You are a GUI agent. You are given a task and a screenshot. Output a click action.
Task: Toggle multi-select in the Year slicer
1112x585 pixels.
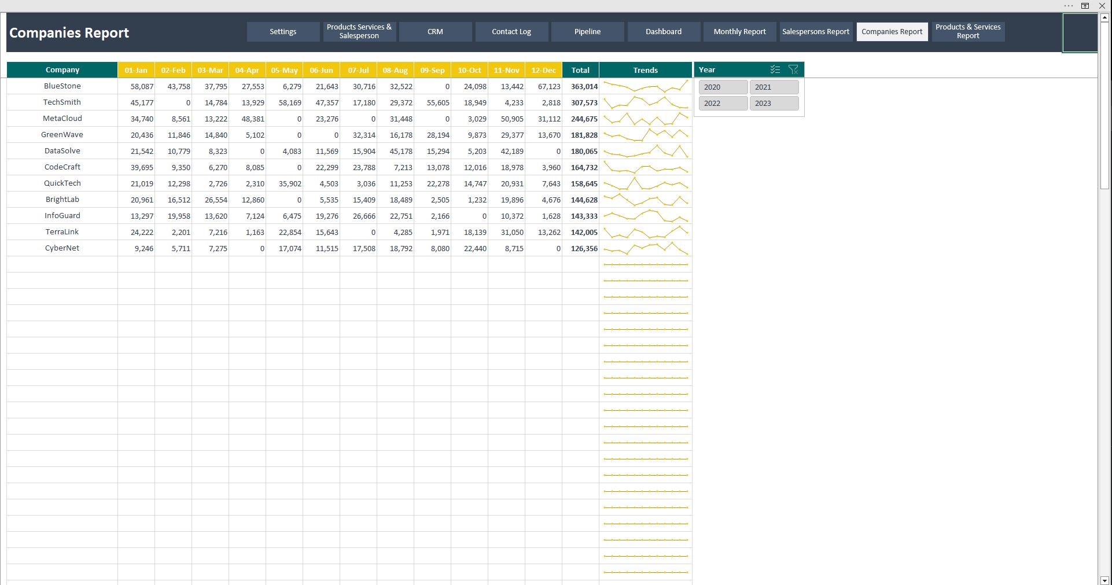(775, 69)
